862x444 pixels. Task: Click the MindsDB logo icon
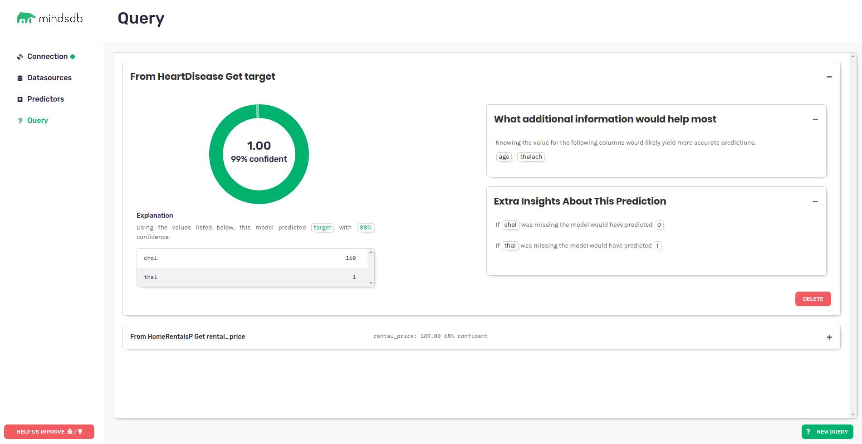click(26, 18)
